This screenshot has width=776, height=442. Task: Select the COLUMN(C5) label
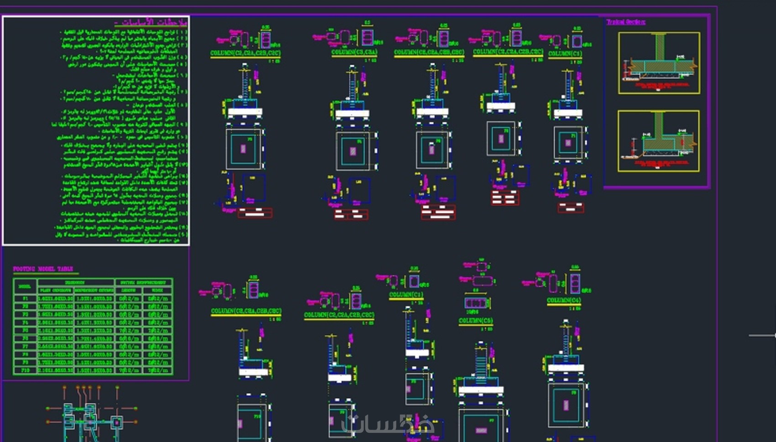click(x=476, y=321)
